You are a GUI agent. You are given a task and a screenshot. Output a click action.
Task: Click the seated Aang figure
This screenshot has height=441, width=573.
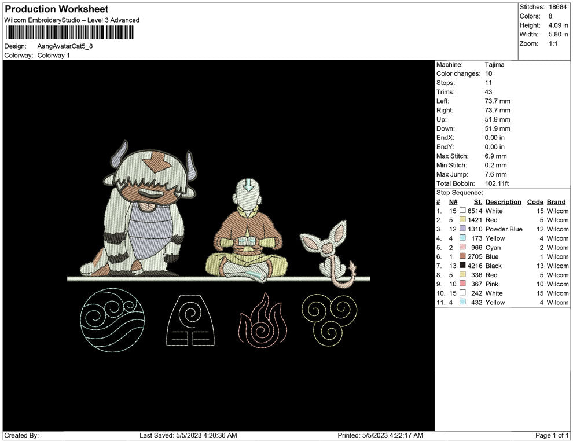tap(247, 231)
